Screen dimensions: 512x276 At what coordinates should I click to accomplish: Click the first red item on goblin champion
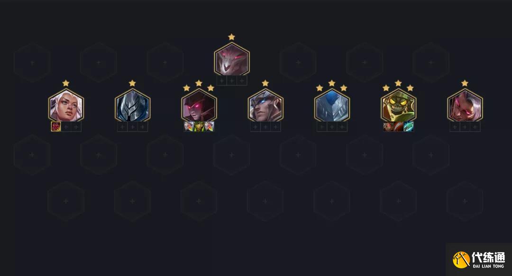point(388,126)
